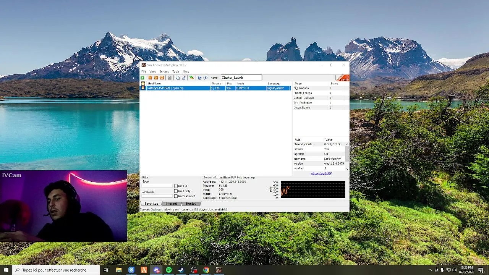Click the Name input field
This screenshot has width=489, height=275.
[x=241, y=78]
